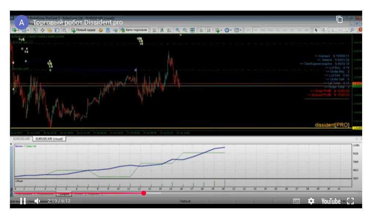Click the toolbar icon left of Авто-торговля
This screenshot has width=375, height=216.
click(x=115, y=30)
